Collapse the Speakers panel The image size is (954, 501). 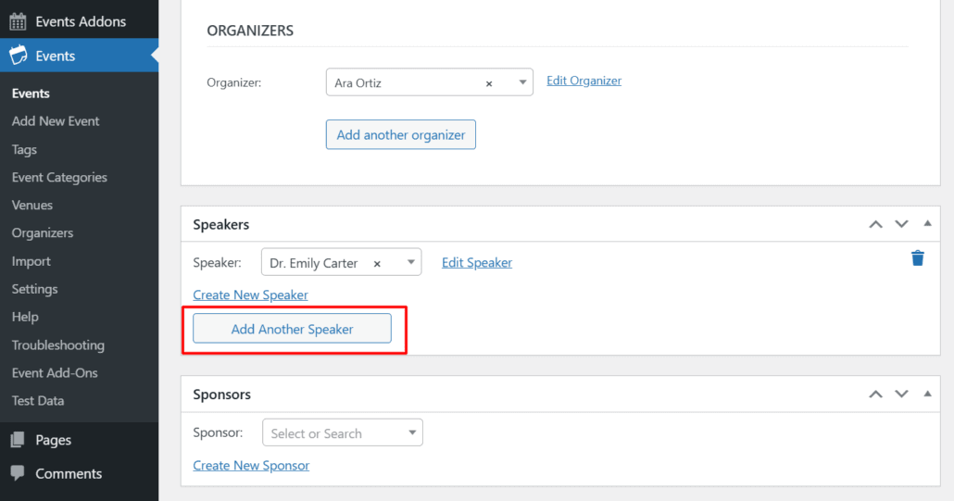tap(927, 224)
